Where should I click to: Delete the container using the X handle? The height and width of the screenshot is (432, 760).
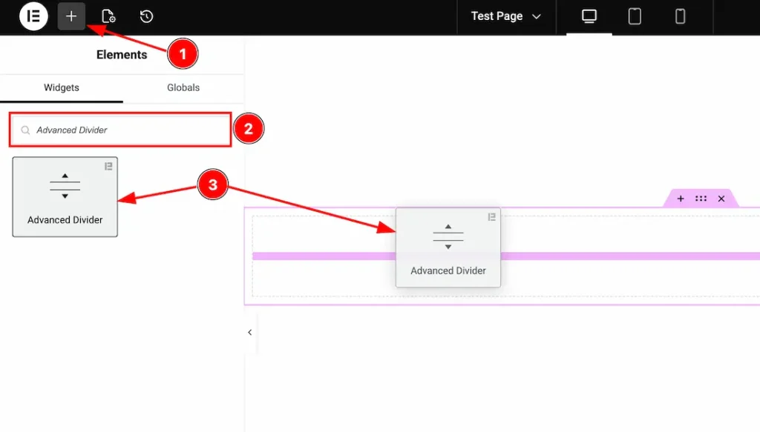tap(721, 198)
